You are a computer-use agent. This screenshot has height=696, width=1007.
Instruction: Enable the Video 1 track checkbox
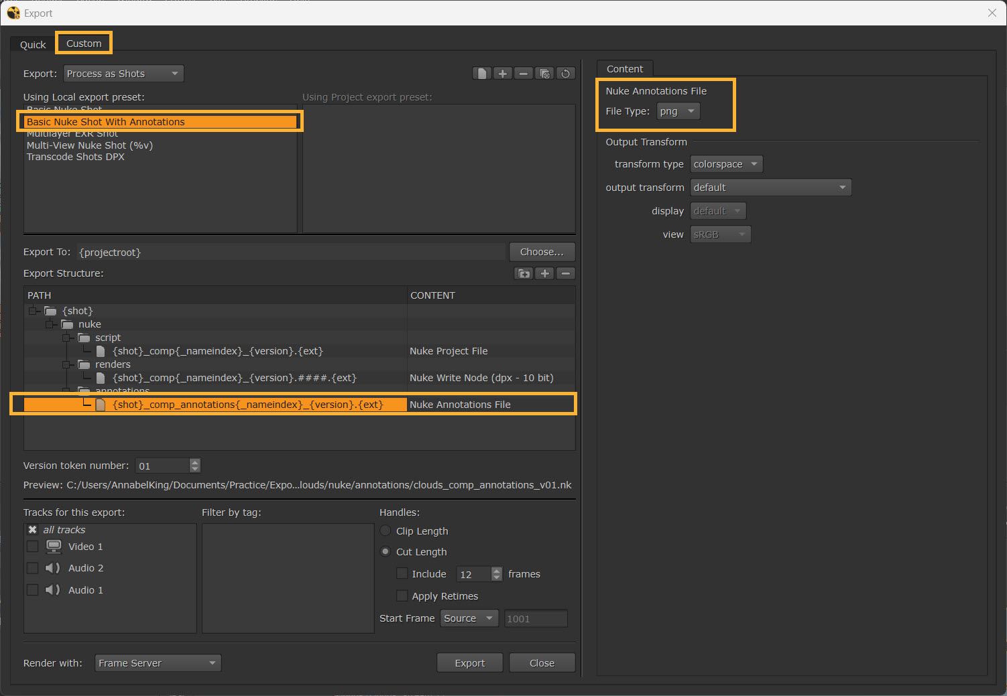point(32,547)
